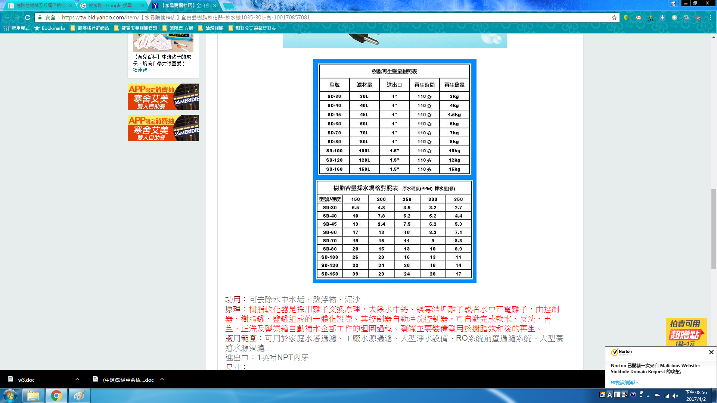Click the CSS pencil extension icon
Viewport: 717px width, 403px height.
pyautogui.click(x=651, y=18)
